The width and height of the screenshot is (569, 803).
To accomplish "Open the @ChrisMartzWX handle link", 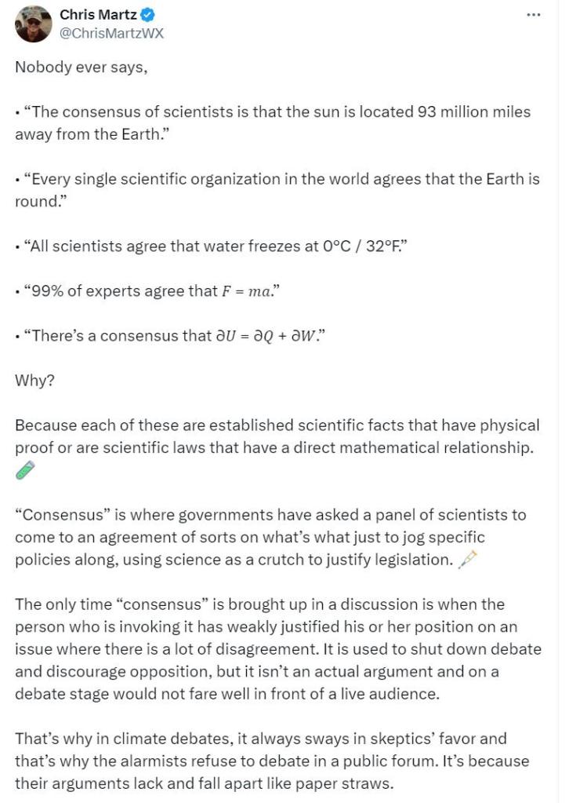I will pos(112,33).
